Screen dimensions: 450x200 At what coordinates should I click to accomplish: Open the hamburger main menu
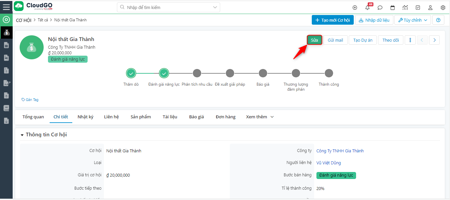click(6, 7)
